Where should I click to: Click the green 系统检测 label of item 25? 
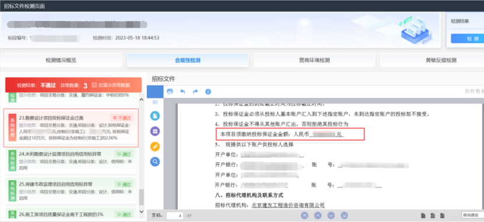(12, 191)
